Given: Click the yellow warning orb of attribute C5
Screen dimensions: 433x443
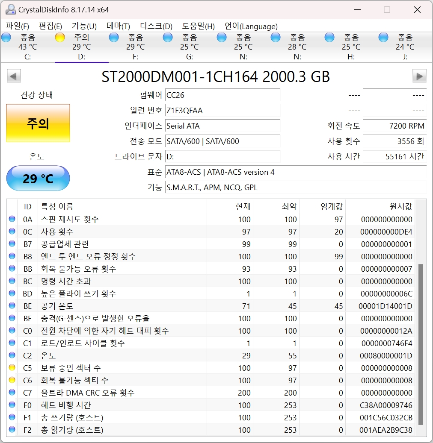Looking at the screenshot, I should 12,367.
